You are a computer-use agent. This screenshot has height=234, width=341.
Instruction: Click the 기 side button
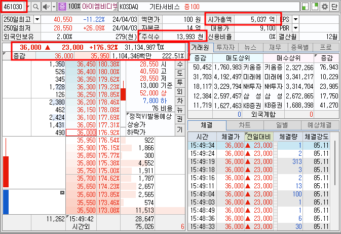tap(180, 129)
